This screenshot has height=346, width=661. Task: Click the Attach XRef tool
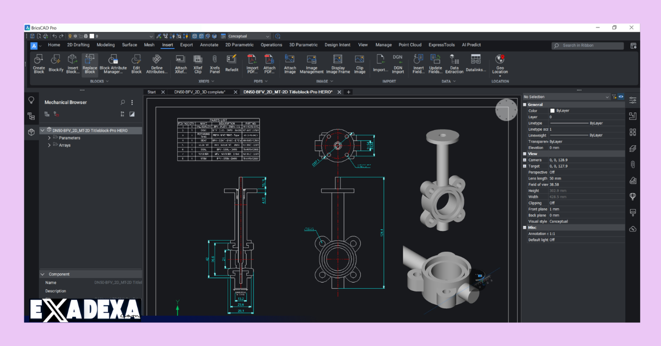(180, 63)
